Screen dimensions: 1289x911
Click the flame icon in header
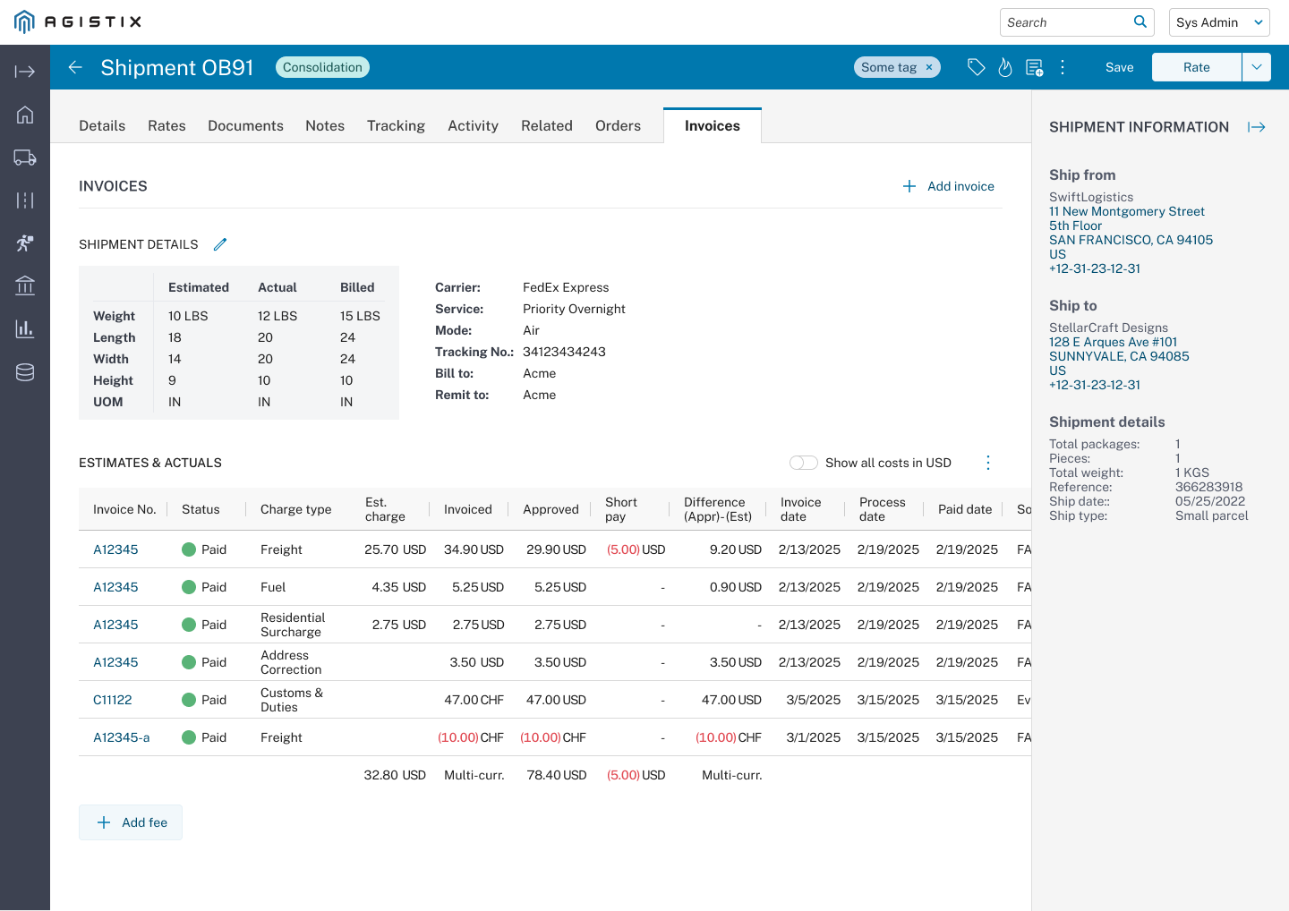[x=1005, y=67]
